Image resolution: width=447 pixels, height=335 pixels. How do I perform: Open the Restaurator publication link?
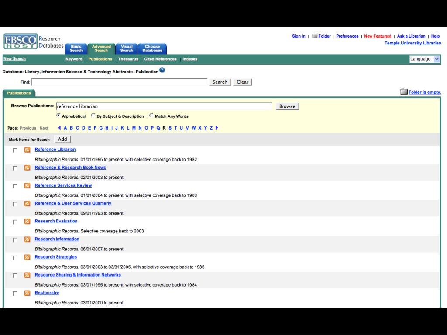point(47,293)
